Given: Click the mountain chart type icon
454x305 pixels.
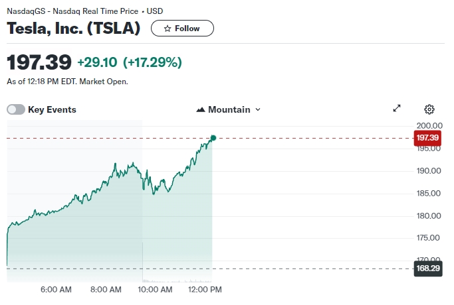Looking at the screenshot, I should point(201,109).
